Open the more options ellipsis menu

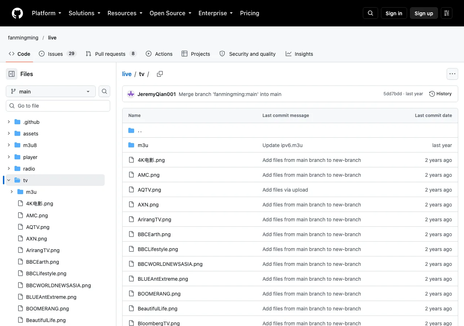click(452, 74)
